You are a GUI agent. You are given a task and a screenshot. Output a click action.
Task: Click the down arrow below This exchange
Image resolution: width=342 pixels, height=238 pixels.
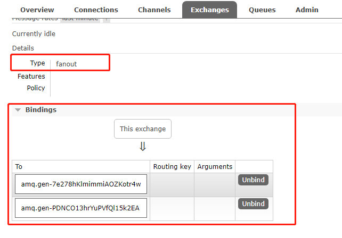pyautogui.click(x=143, y=147)
